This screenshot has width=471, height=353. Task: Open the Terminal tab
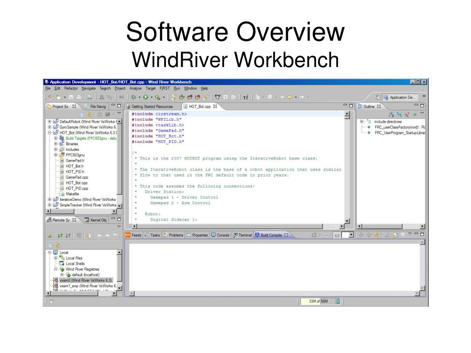point(242,235)
